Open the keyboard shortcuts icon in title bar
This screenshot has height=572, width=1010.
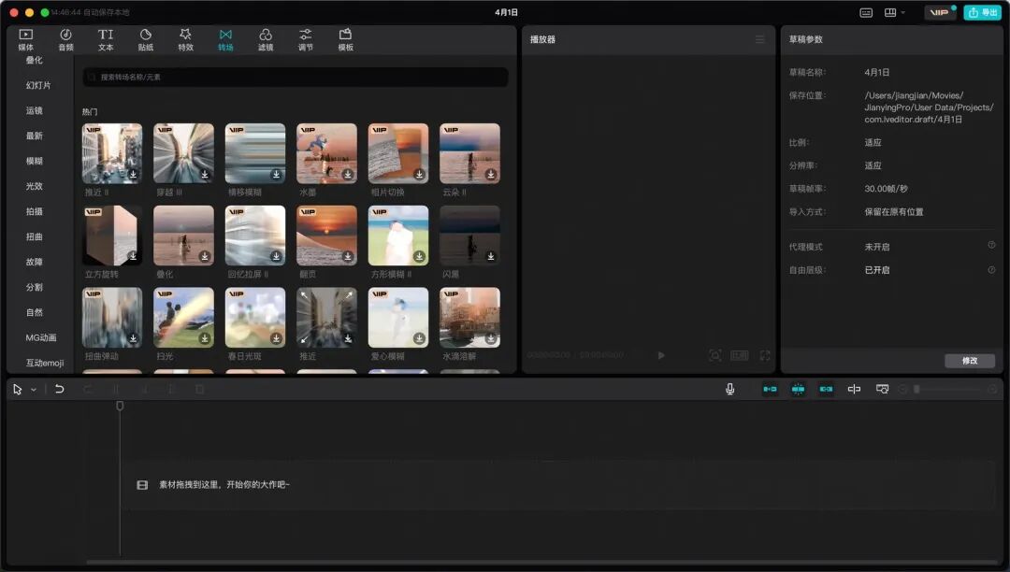[866, 12]
